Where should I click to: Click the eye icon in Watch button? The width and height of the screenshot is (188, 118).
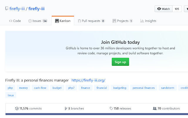click(x=159, y=9)
